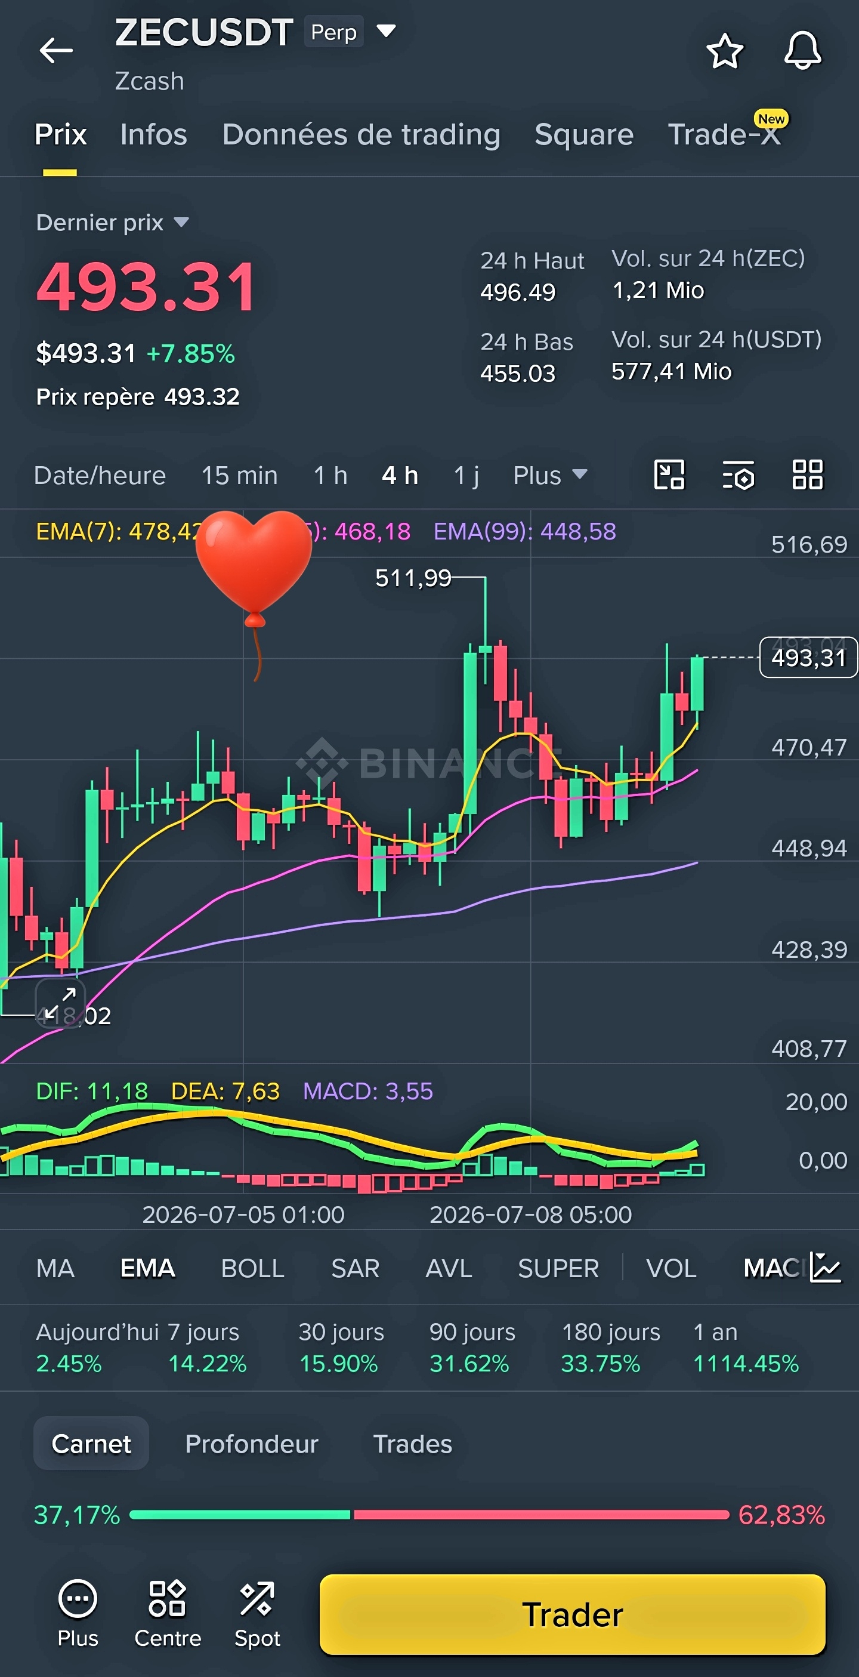
Task: Switch to the Prix tab
Action: (x=60, y=135)
